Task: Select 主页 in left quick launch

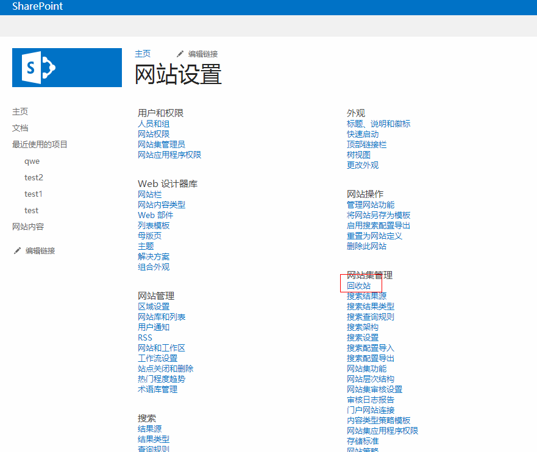Action: point(20,111)
